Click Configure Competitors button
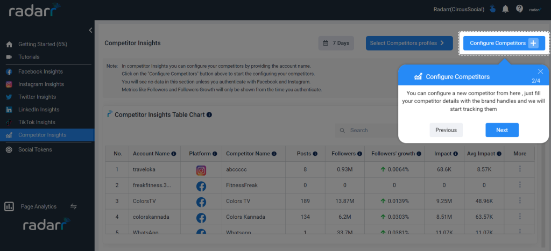551x251 pixels. tap(504, 43)
